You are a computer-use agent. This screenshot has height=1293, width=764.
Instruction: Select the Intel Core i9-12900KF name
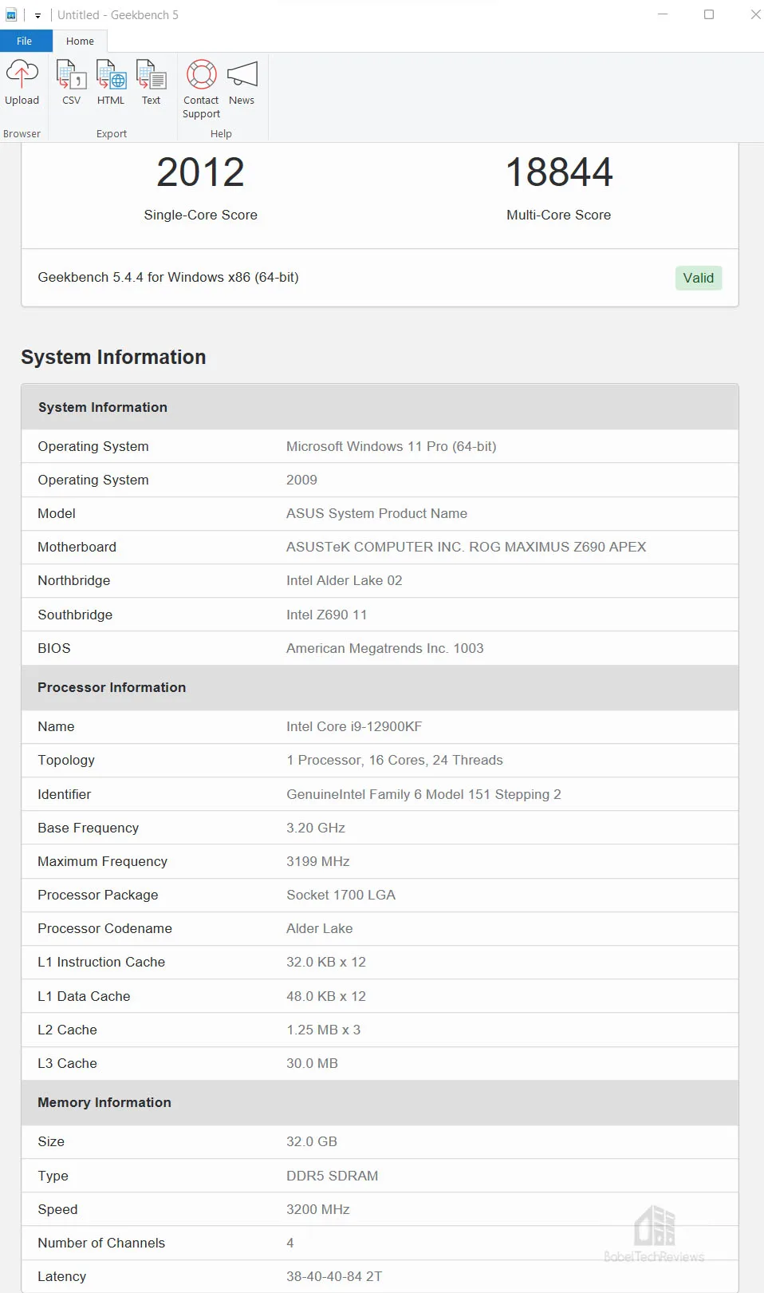pyautogui.click(x=354, y=726)
